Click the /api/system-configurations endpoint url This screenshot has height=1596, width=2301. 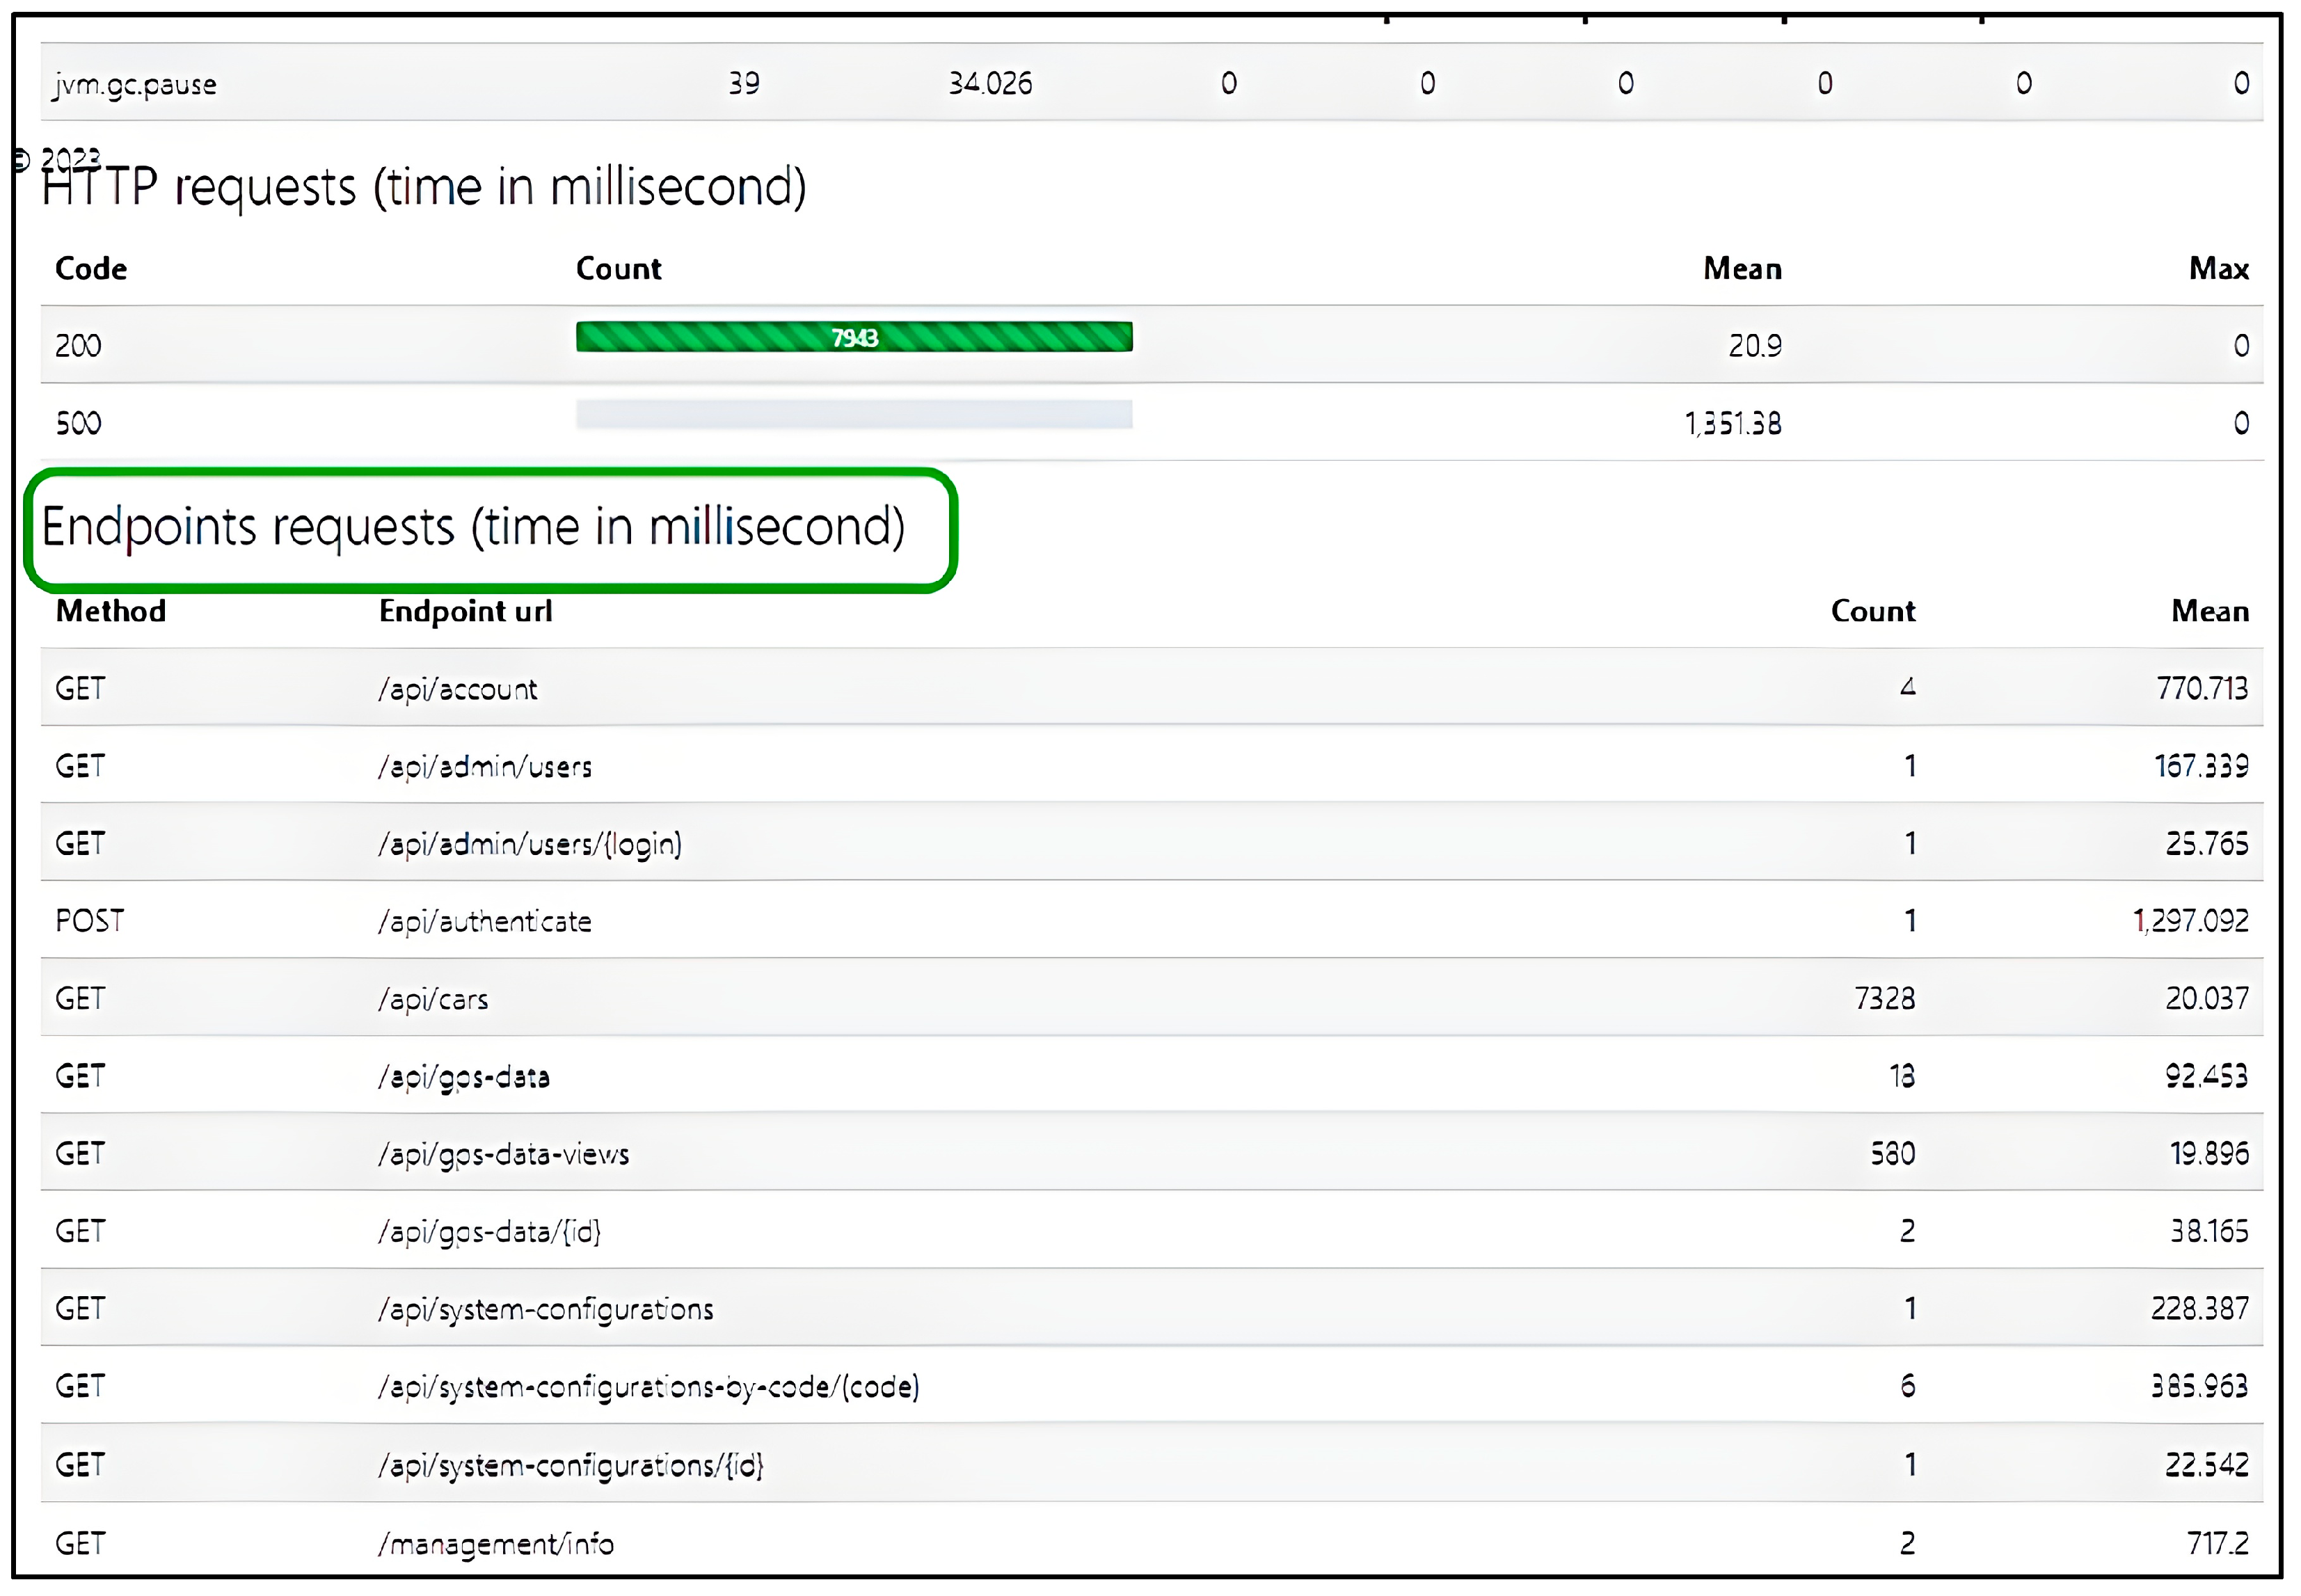(x=546, y=1309)
